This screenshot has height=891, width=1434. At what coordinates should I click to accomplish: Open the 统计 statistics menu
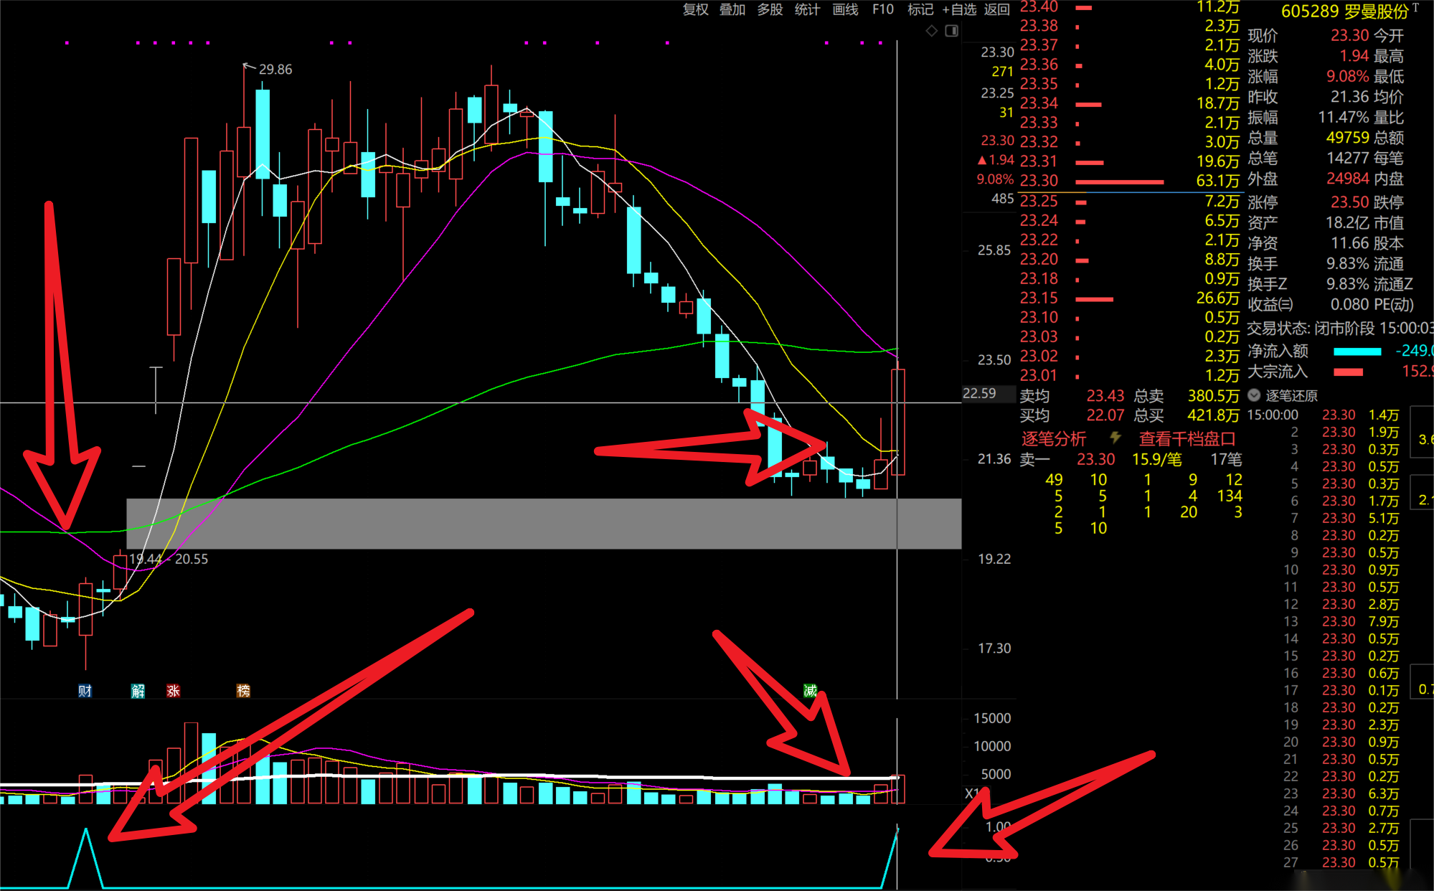(807, 9)
